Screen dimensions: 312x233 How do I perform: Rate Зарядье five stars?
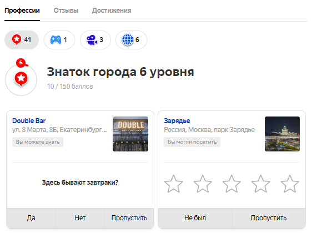(290, 184)
